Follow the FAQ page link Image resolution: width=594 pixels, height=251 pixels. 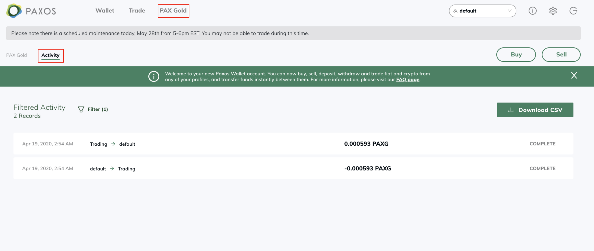pos(408,80)
